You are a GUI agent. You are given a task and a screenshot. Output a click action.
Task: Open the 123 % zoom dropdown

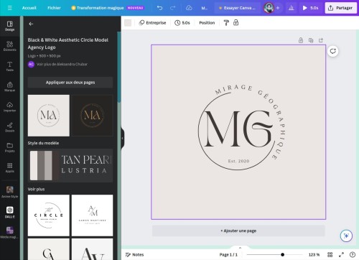click(x=314, y=255)
